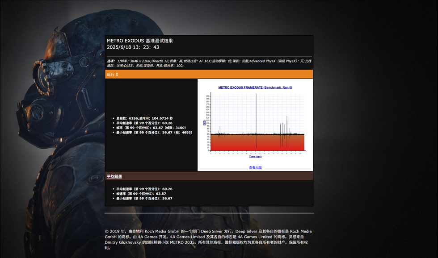Click the date text '2025/6/18 13: 23: 43'

(133, 47)
